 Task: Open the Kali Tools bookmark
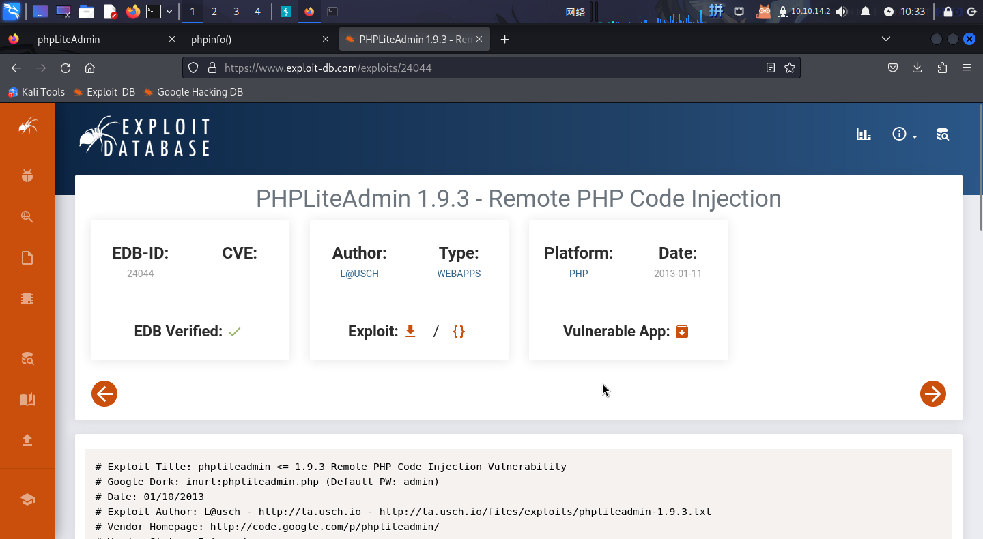pyautogui.click(x=36, y=92)
